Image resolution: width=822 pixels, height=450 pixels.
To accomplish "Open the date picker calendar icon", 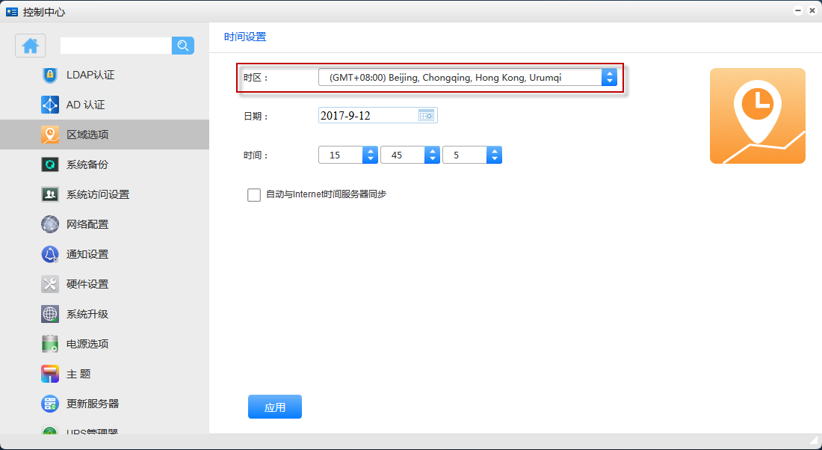I will pyautogui.click(x=426, y=115).
